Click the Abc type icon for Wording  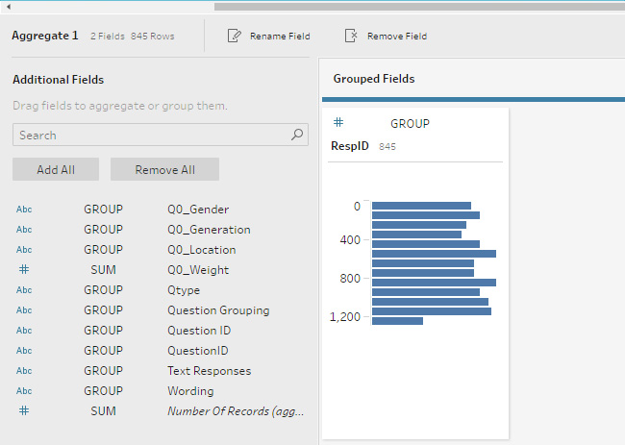tap(24, 391)
